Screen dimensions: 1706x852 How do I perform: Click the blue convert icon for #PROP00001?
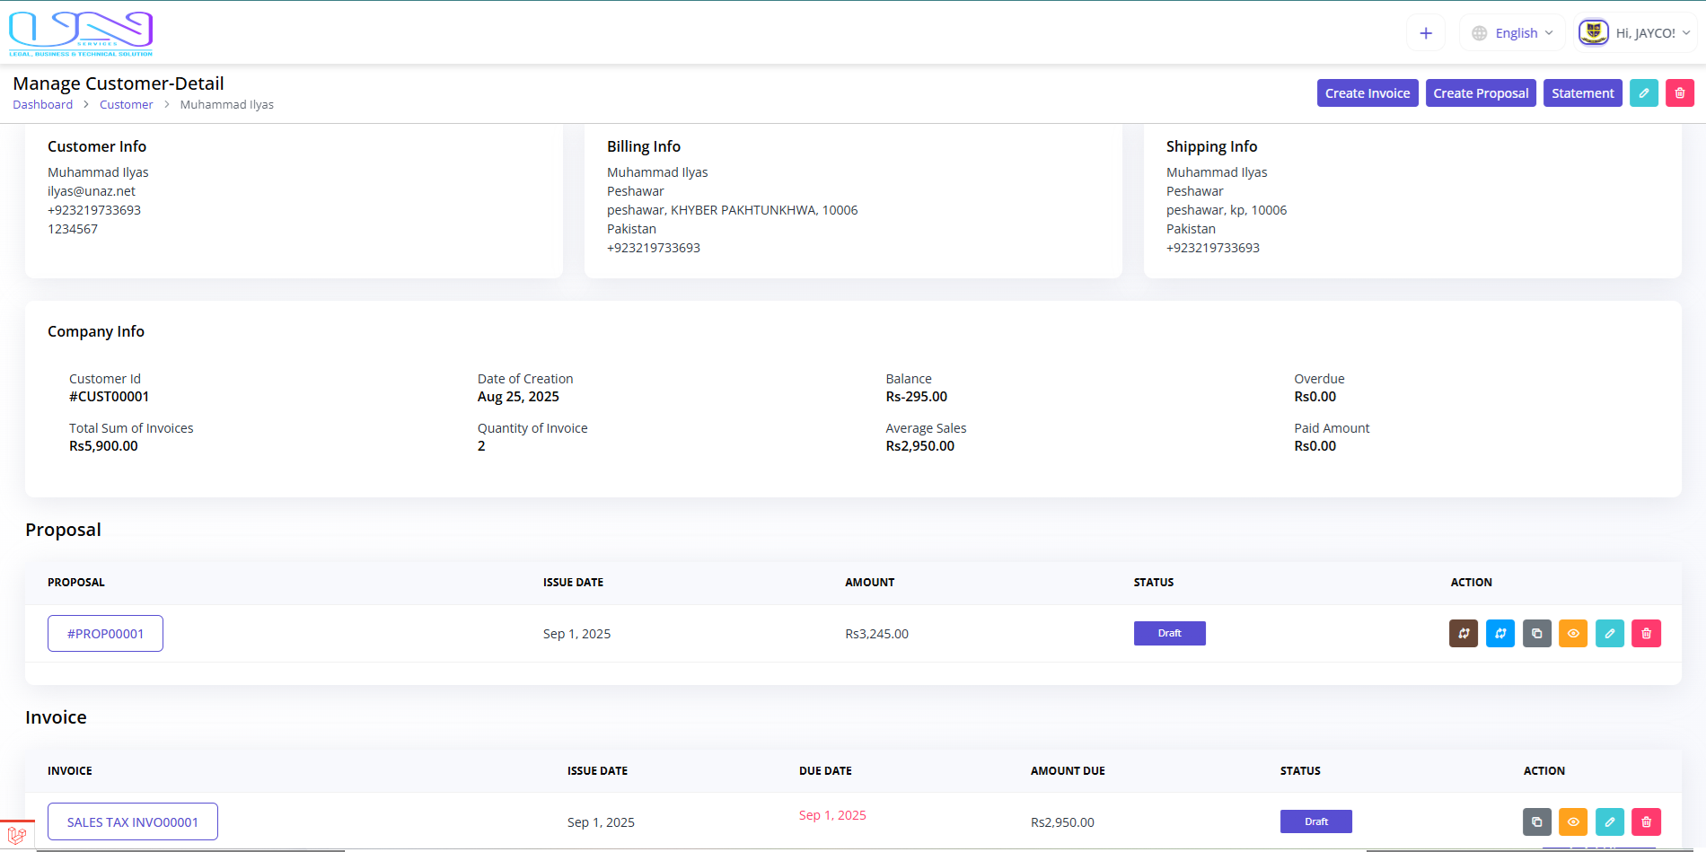(x=1499, y=634)
